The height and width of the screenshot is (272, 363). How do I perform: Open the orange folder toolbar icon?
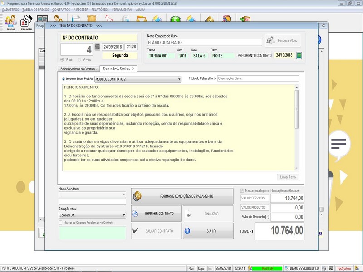click(142, 19)
